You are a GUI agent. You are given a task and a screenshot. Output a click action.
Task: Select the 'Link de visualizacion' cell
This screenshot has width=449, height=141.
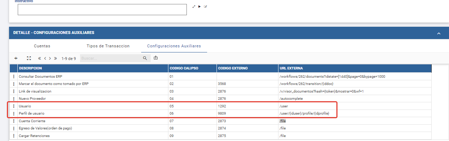[92, 91]
